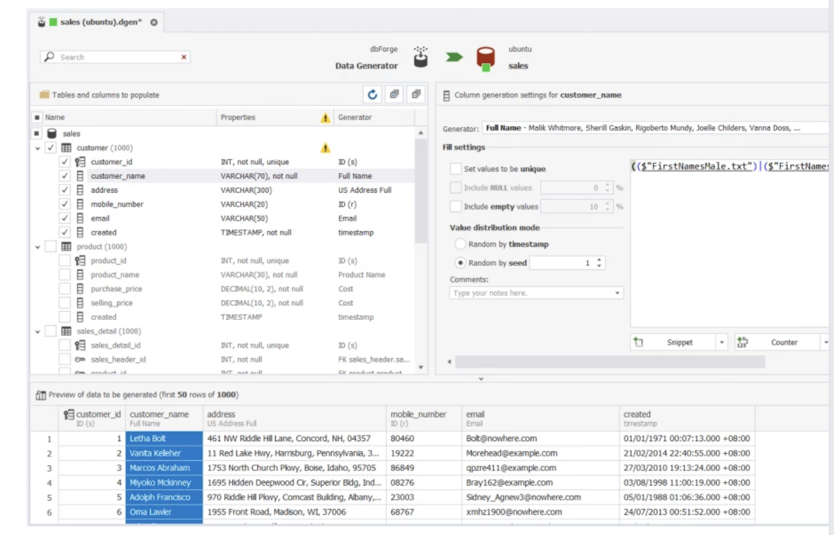Image resolution: width=834 pixels, height=535 pixels.
Task: Enable Include empty values checkbox
Action: tap(455, 207)
